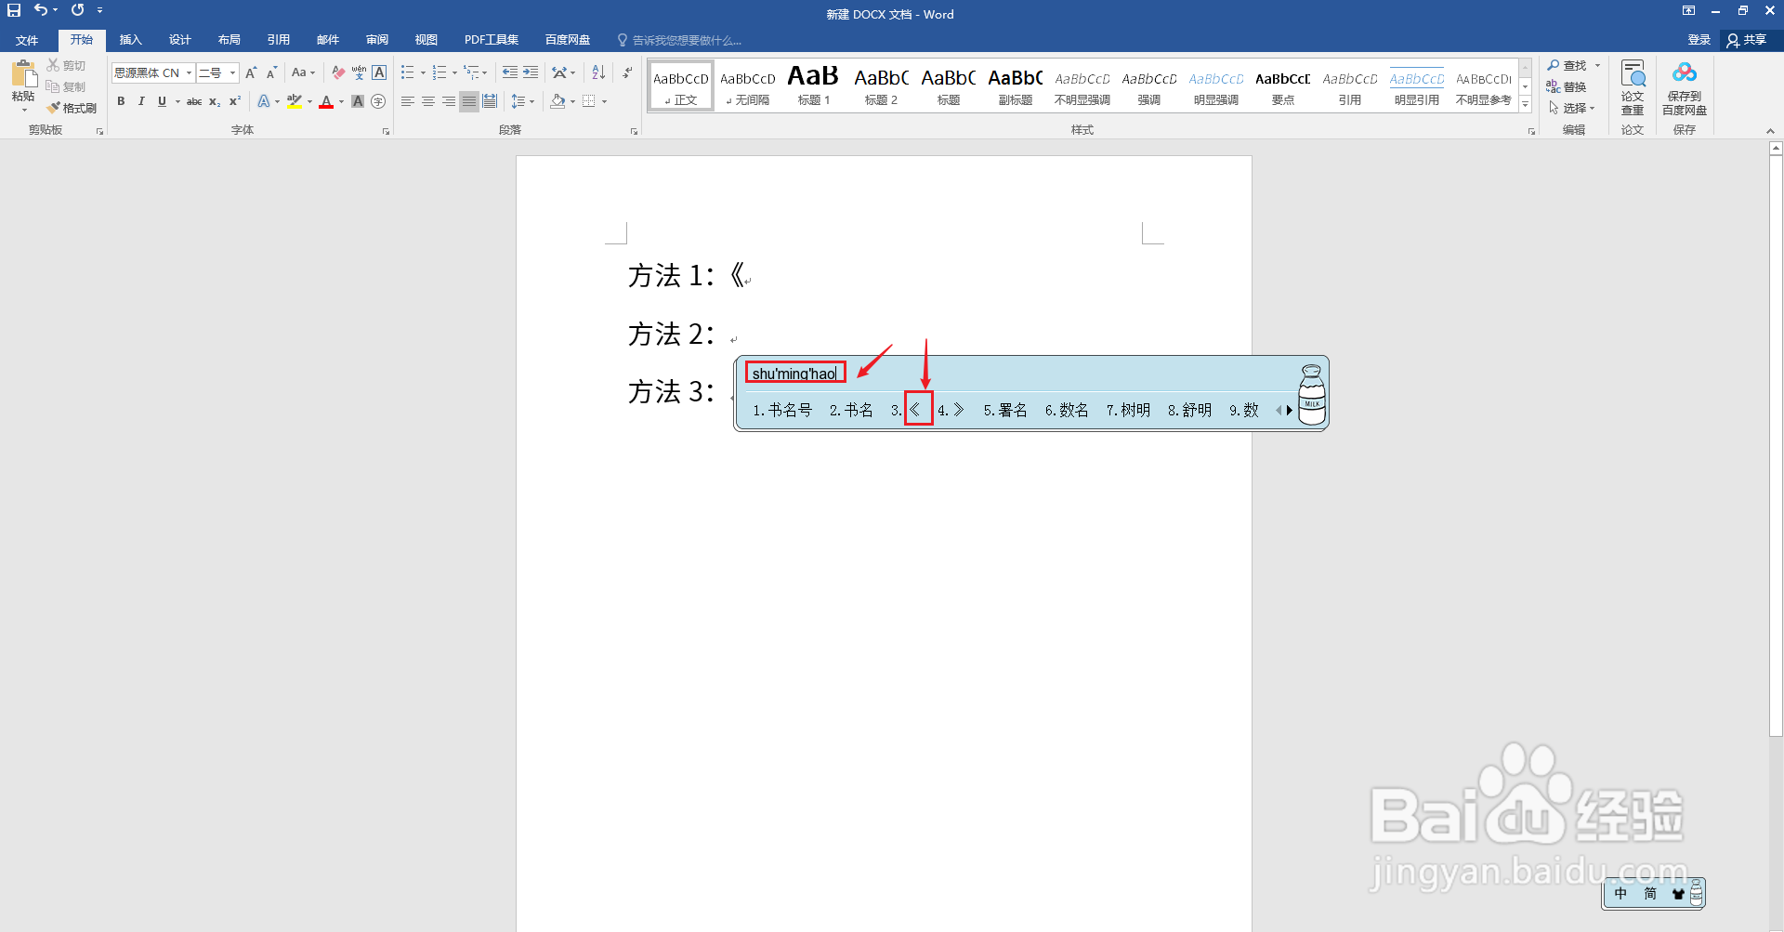
Task: Apply distributed alignment icon
Action: pos(490,101)
